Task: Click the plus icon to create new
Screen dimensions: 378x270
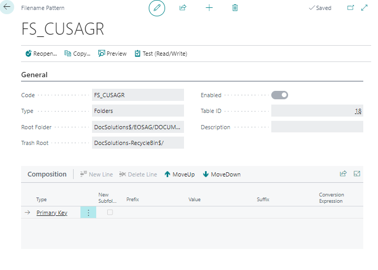Action: [209, 8]
